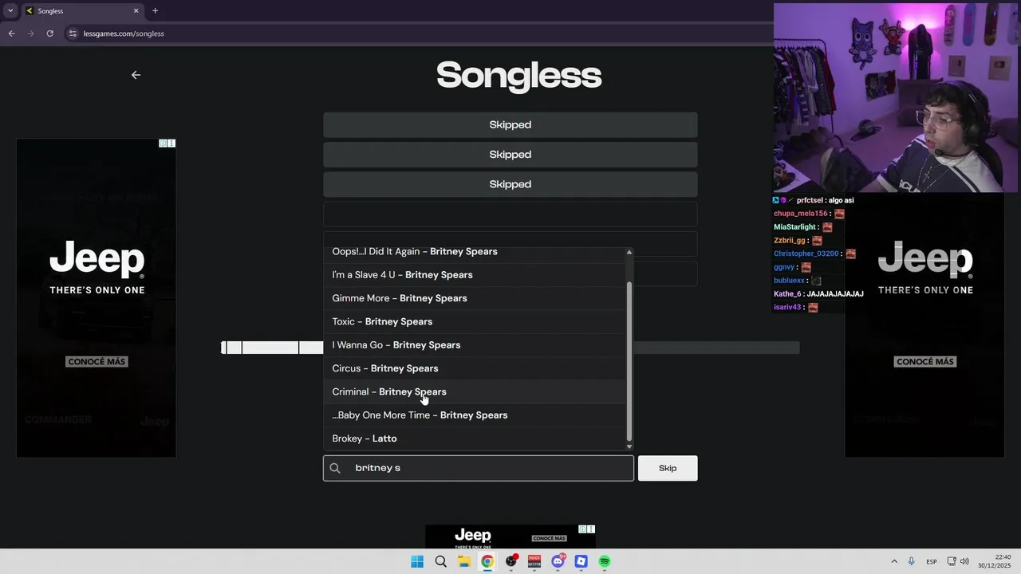Open network icon in system tray
Screen dimensions: 1021x574
tap(952, 562)
